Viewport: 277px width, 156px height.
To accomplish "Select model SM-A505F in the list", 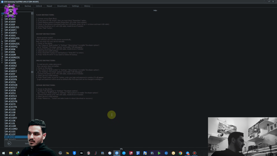I will (10, 74).
